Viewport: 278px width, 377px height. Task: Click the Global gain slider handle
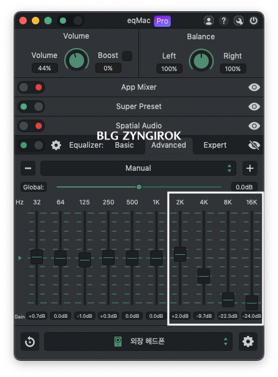pos(139,187)
